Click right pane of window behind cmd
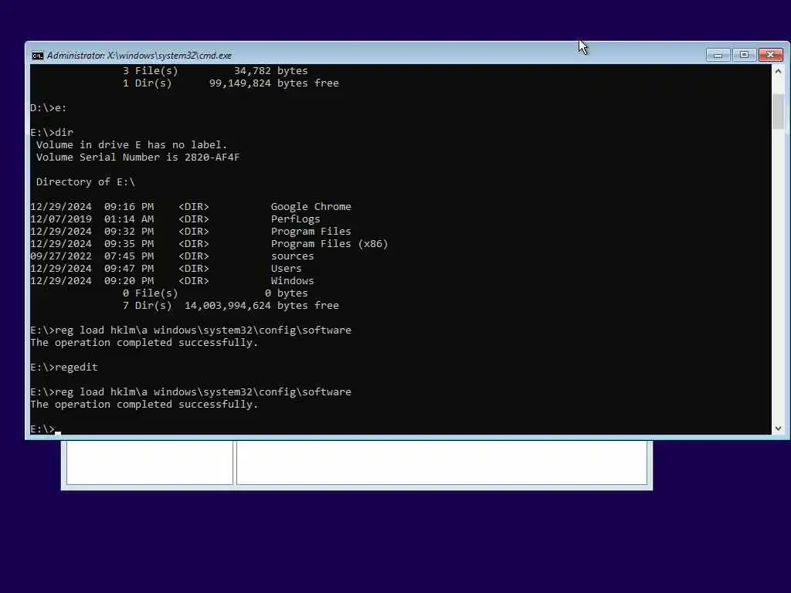The image size is (791, 593). pos(441,463)
